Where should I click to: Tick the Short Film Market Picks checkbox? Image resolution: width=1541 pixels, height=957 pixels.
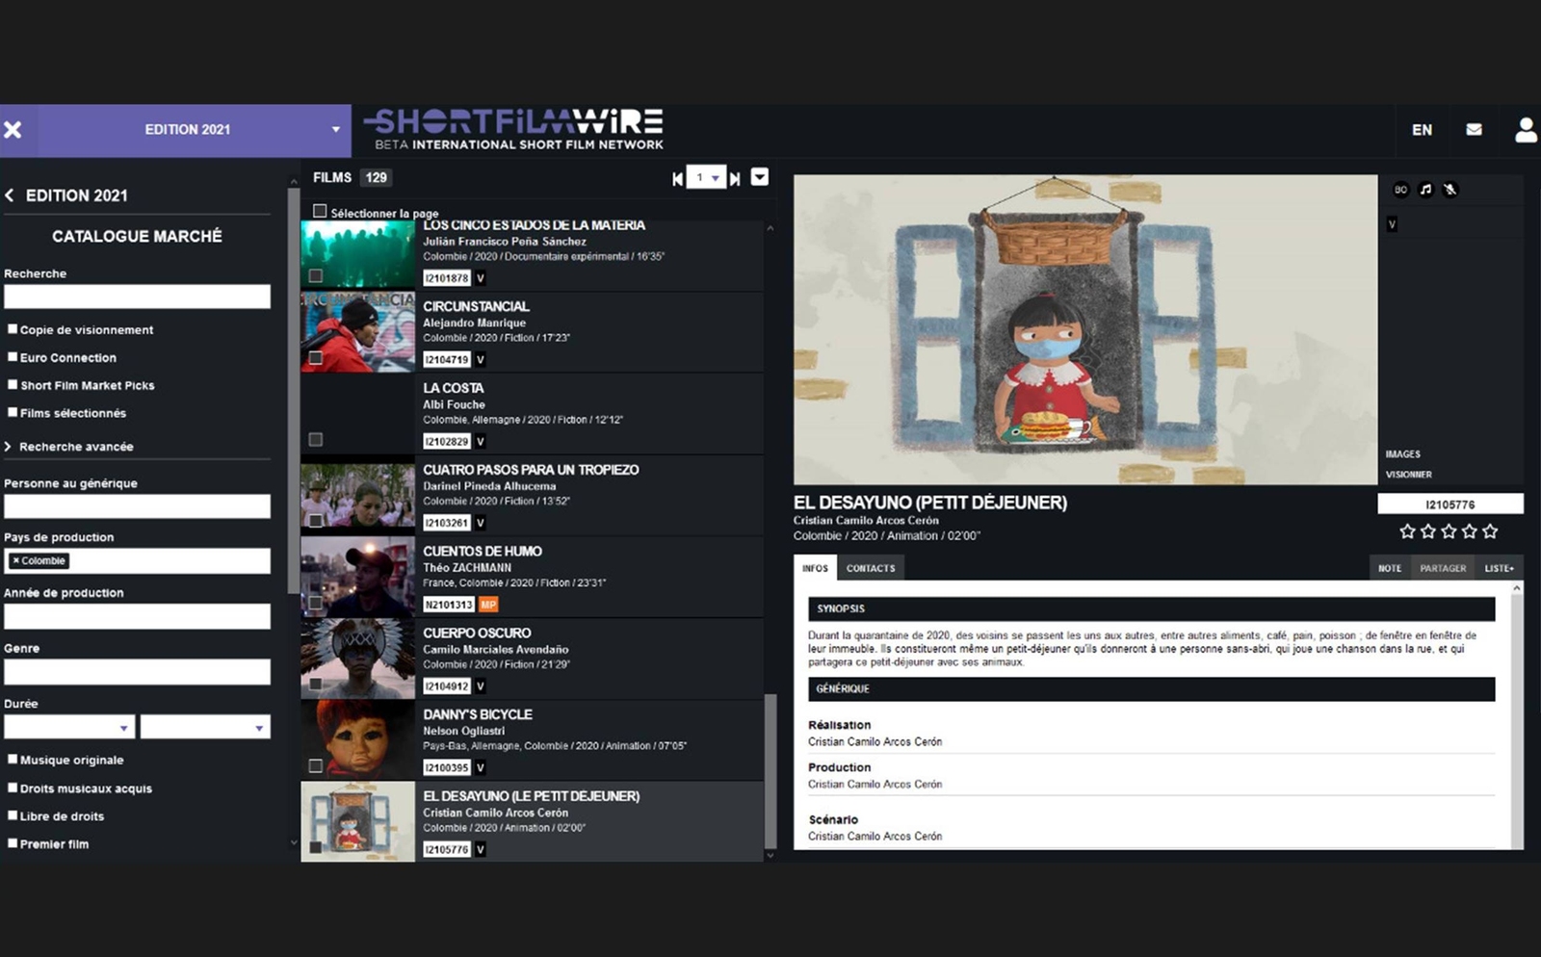(13, 385)
